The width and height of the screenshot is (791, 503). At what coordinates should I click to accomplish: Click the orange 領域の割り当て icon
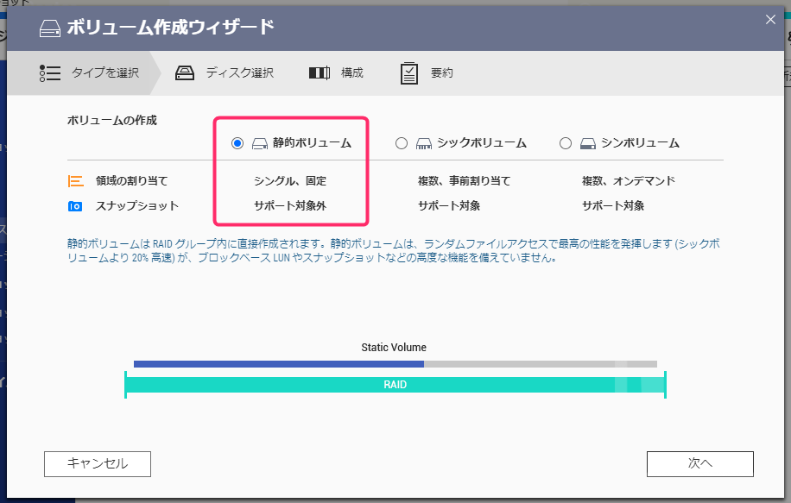click(x=76, y=181)
